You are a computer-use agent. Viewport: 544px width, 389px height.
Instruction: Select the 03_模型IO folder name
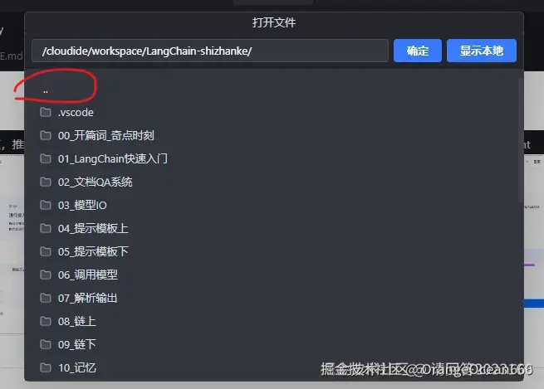coord(82,205)
